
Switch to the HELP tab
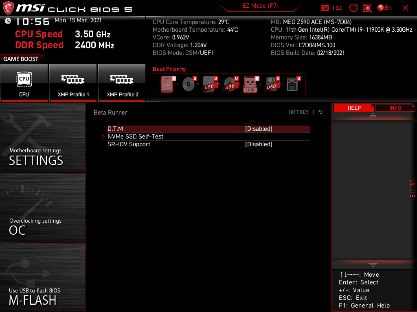pos(354,108)
